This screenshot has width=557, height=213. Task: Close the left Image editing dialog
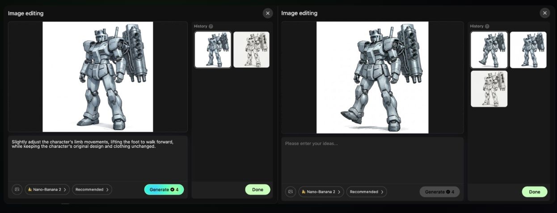(x=268, y=13)
